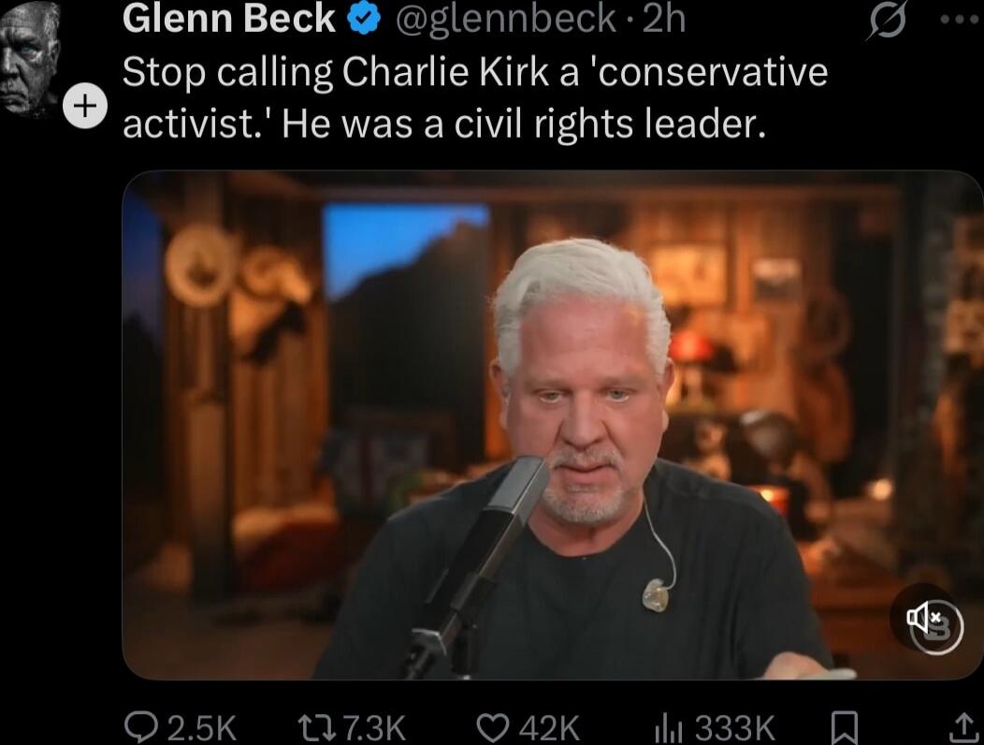The height and width of the screenshot is (745, 984).
Task: Click the Grok slashed-circle icon
Action: coord(888,21)
